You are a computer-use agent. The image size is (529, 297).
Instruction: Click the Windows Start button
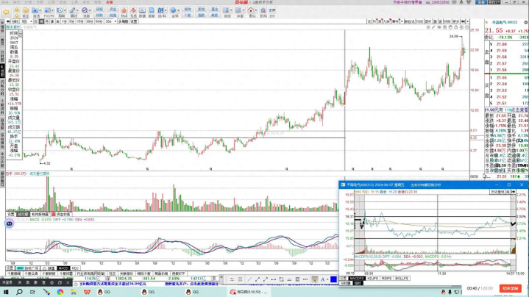[x=6, y=291]
